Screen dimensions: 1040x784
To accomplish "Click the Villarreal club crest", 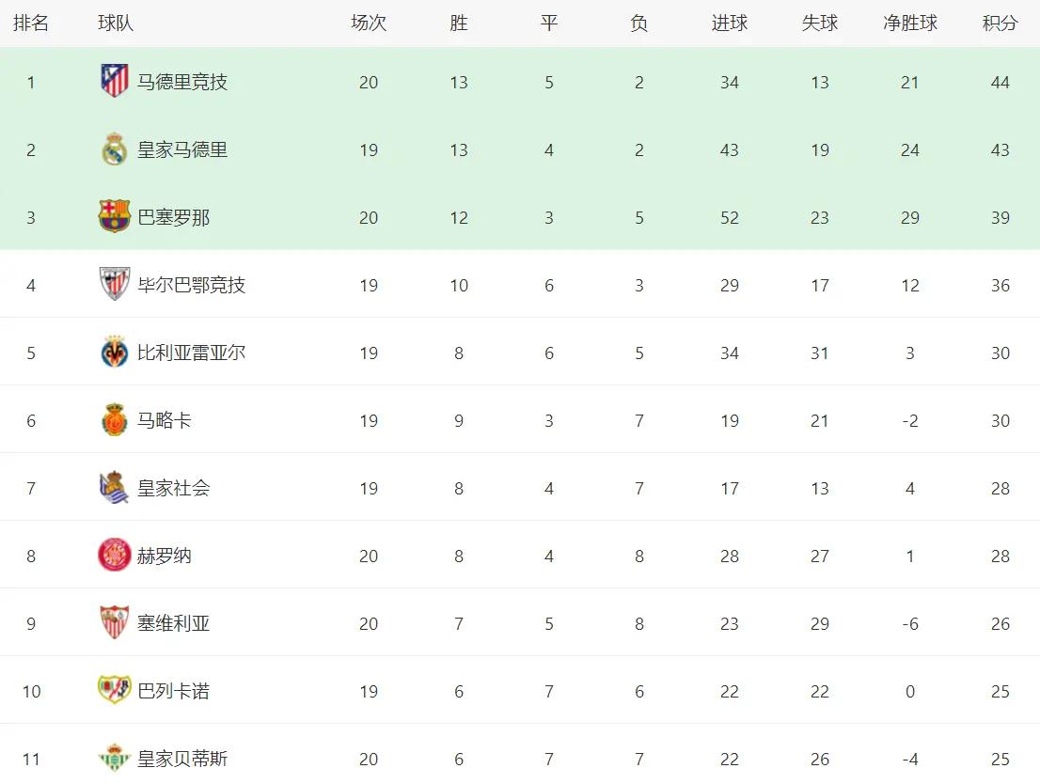I will coord(115,353).
